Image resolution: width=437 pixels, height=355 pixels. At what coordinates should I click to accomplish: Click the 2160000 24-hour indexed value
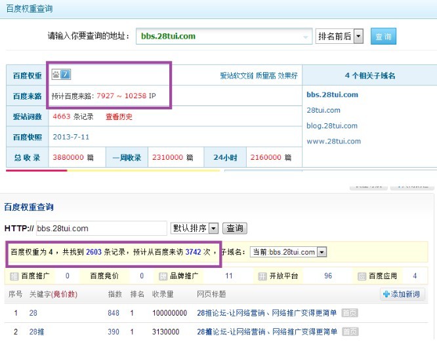tap(266, 157)
